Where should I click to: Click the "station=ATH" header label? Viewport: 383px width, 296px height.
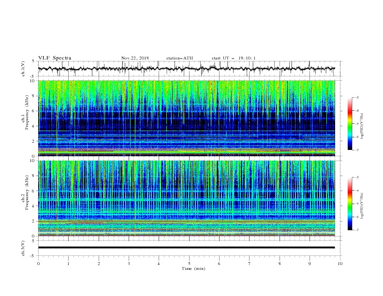pyautogui.click(x=179, y=58)
